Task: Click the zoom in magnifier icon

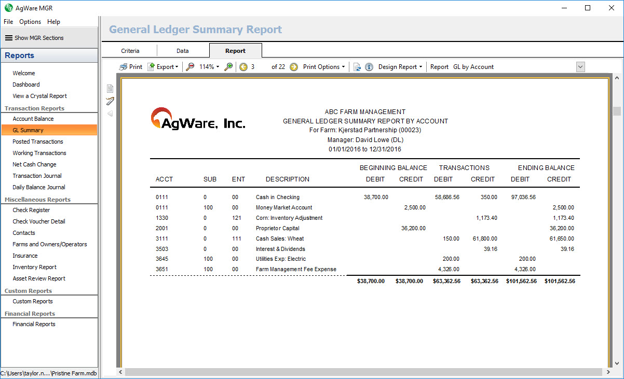Action: (x=228, y=67)
